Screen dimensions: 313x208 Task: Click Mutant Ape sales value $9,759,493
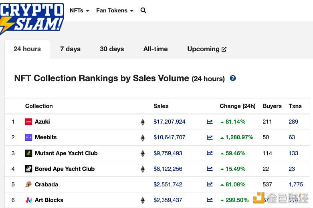pyautogui.click(x=168, y=153)
